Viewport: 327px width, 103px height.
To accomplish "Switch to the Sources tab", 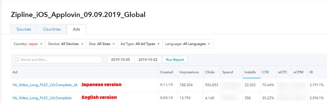I will tap(24, 29).
